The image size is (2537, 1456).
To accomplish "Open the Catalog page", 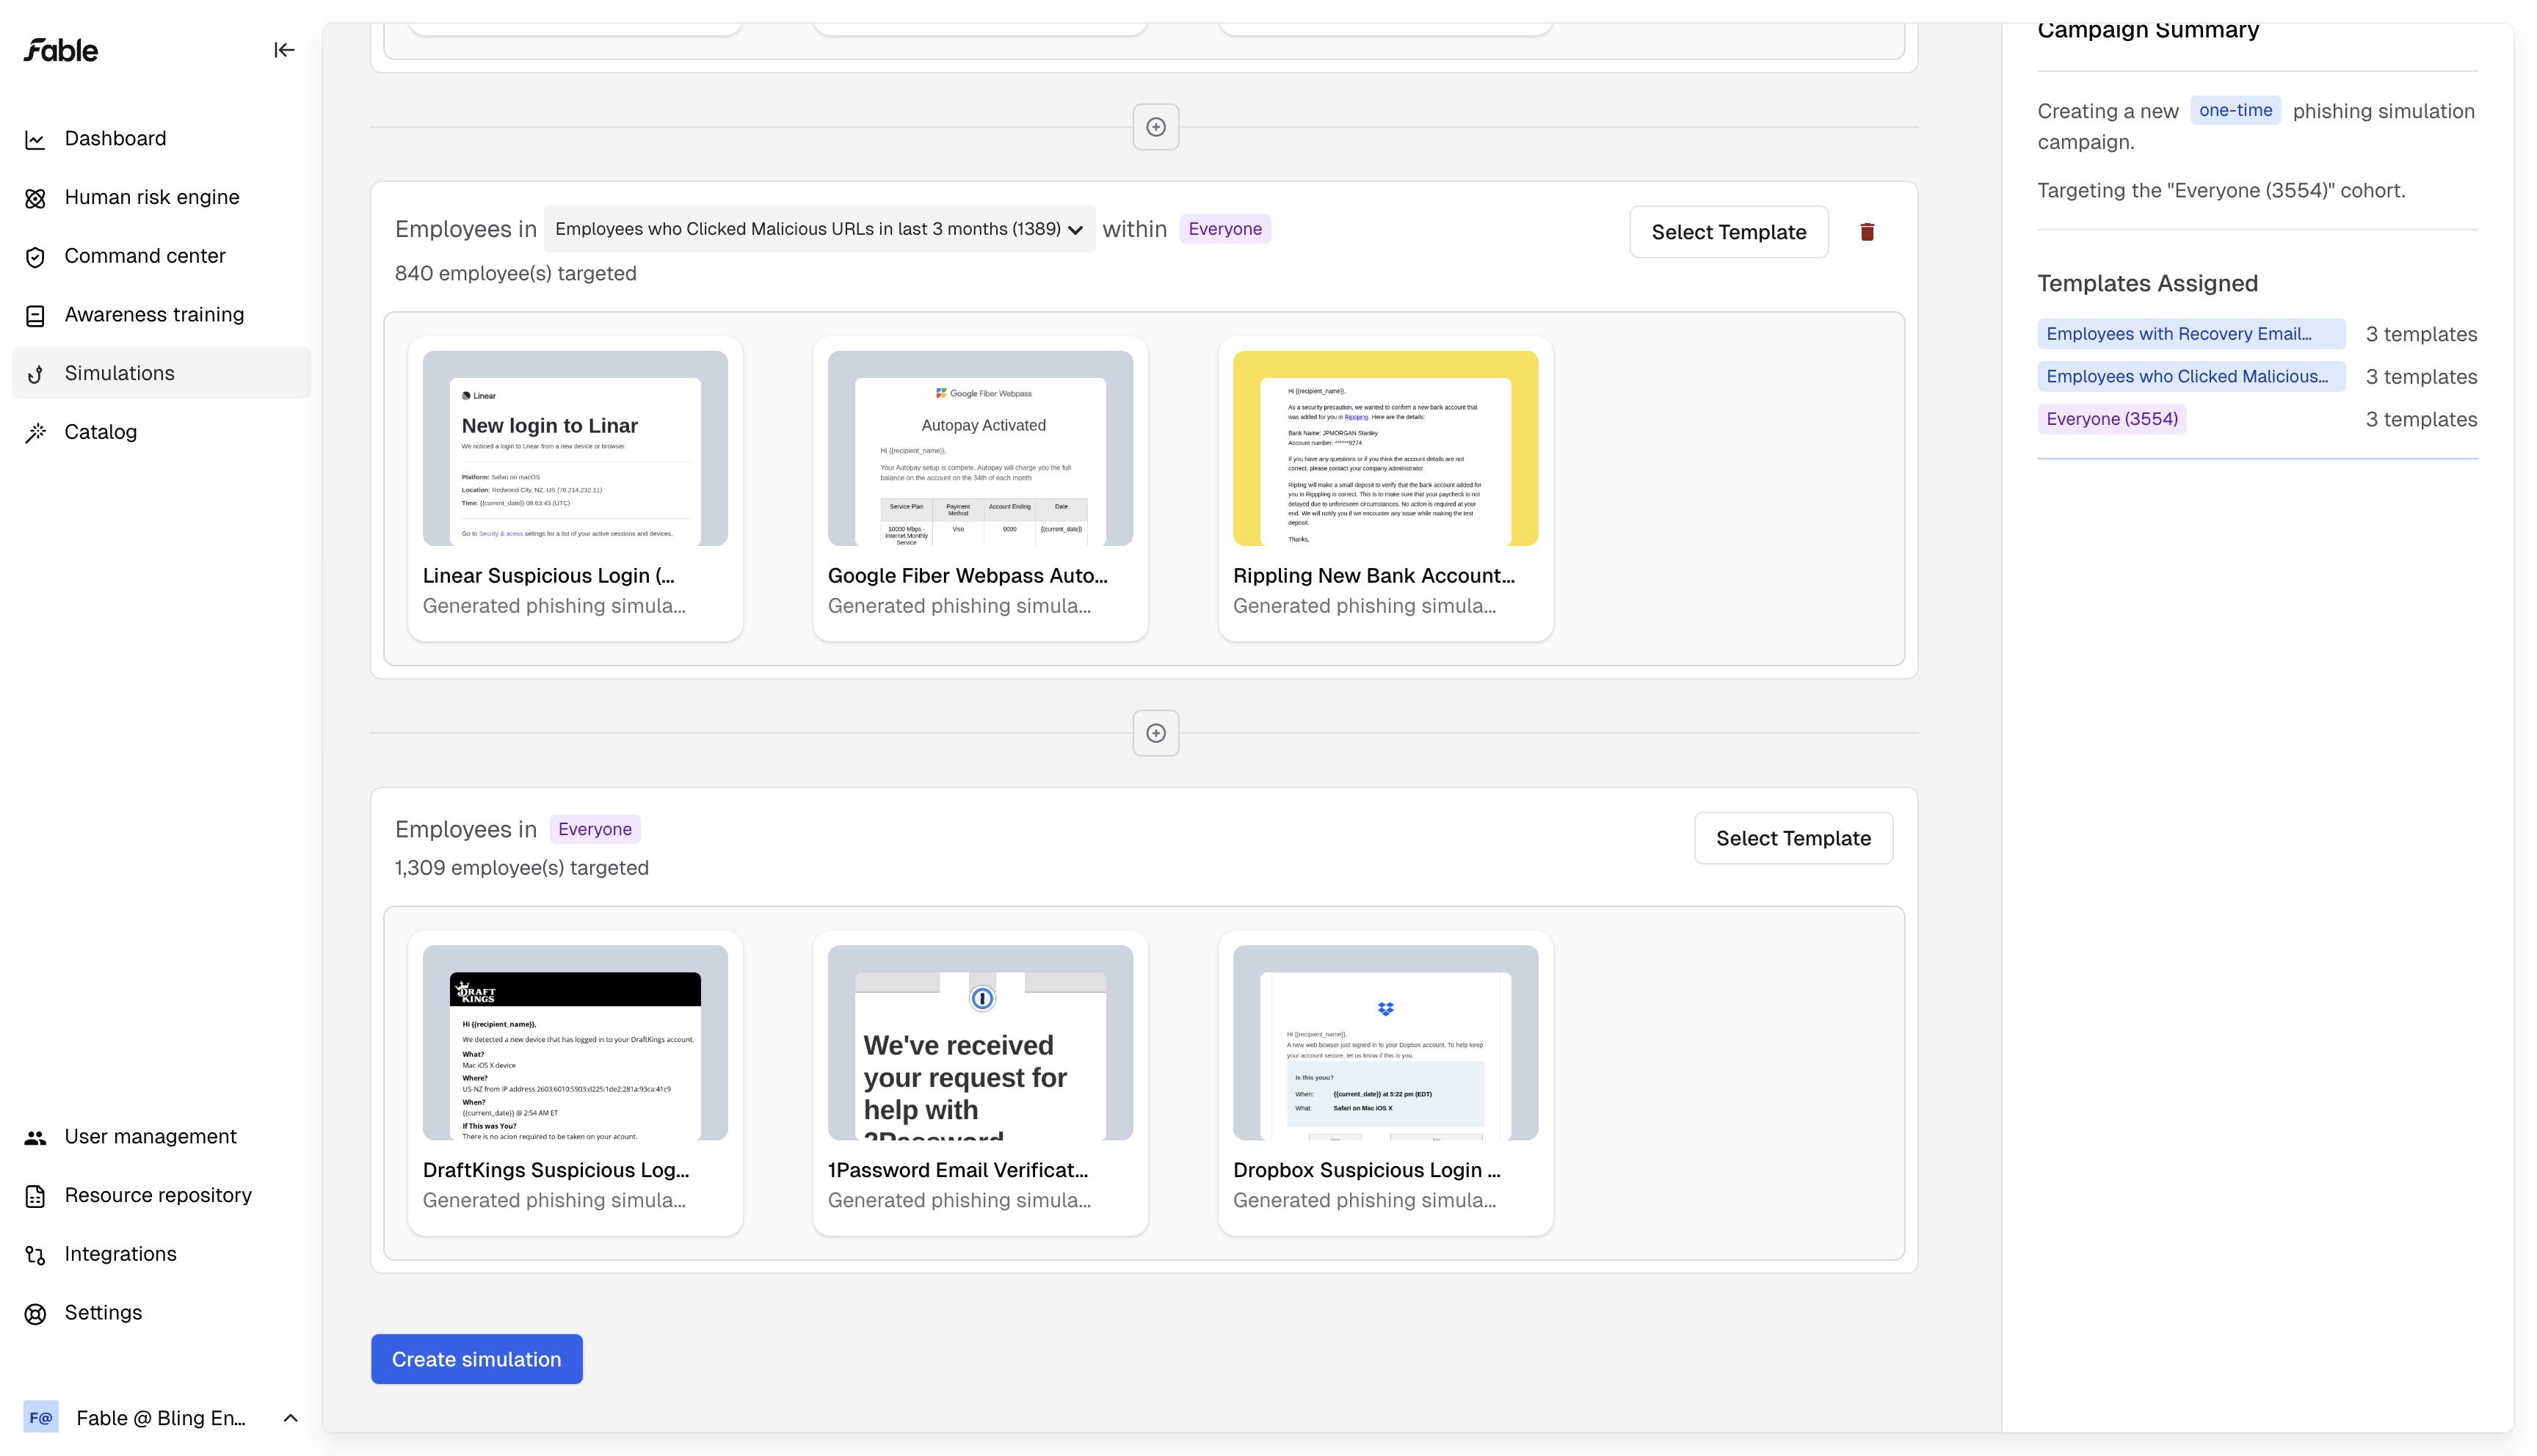I will tap(161, 432).
